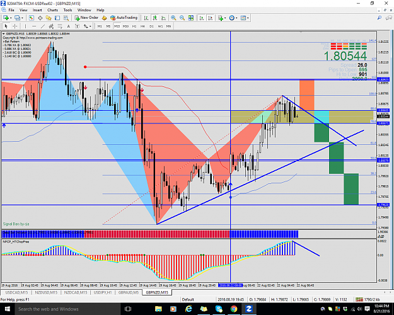Select the Trendline drawing tool
The width and height of the screenshot is (394, 315).
pyautogui.click(x=43, y=26)
